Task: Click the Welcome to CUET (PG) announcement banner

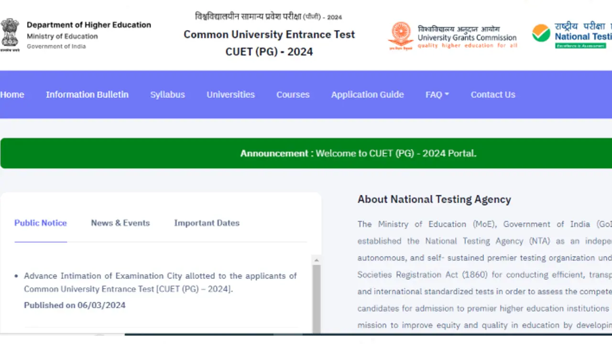Action: [x=358, y=153]
